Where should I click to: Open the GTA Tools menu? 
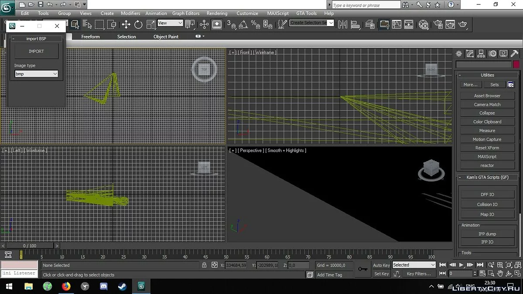306,14
